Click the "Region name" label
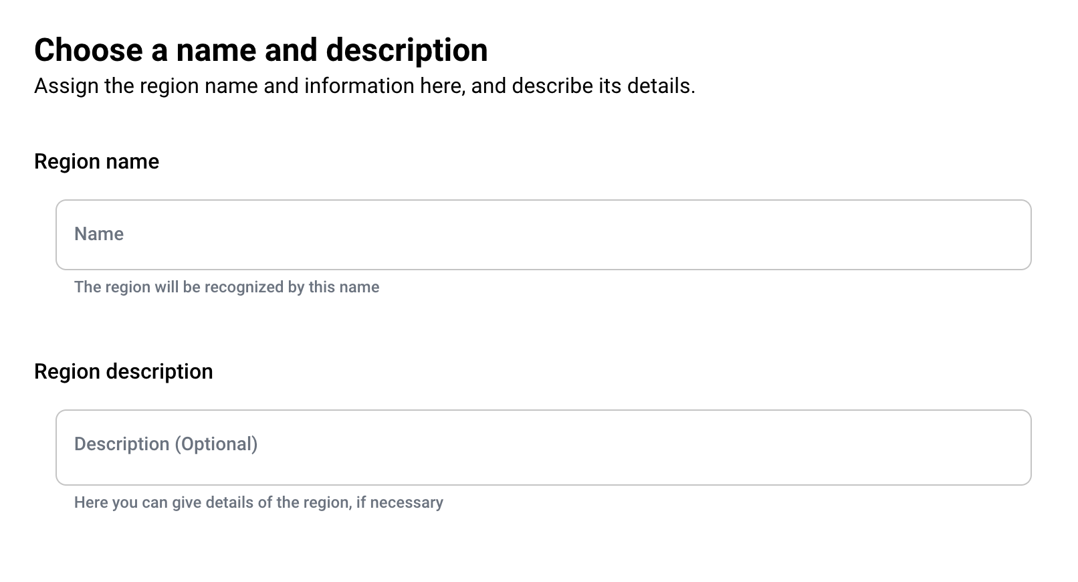This screenshot has width=1078, height=582. click(x=96, y=161)
